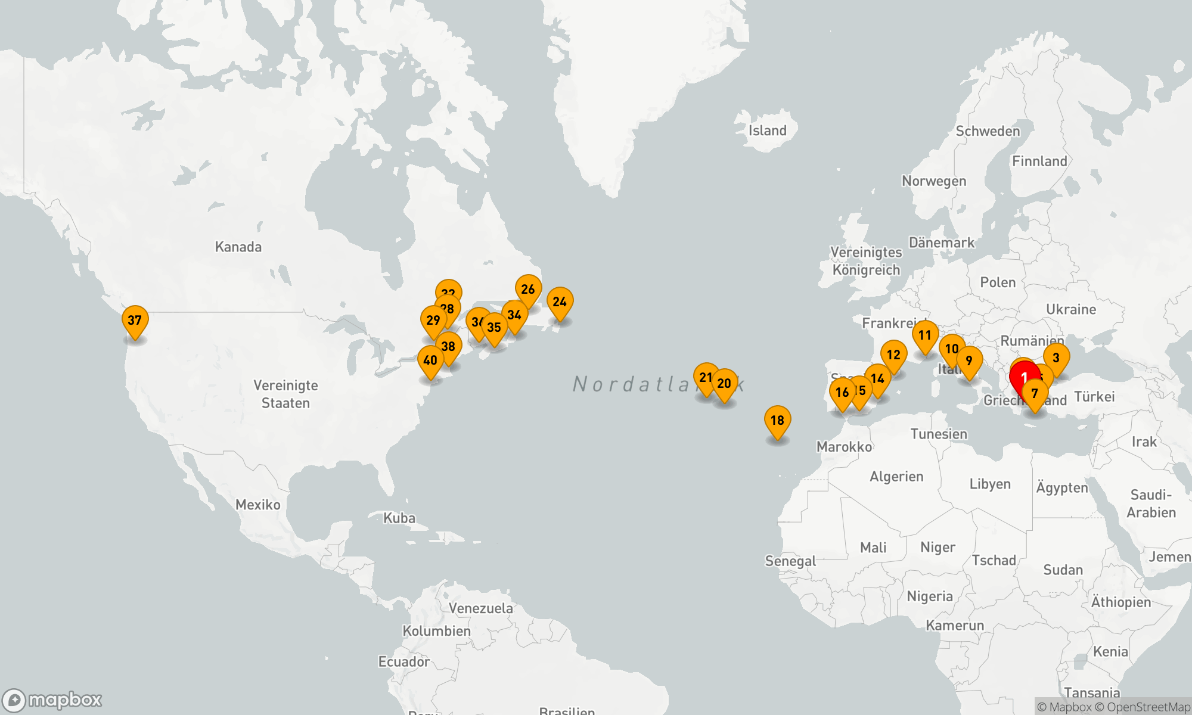Screen dimensions: 1192x715
Task: Open the © Mapbox attribution link
Action: click(x=1064, y=707)
